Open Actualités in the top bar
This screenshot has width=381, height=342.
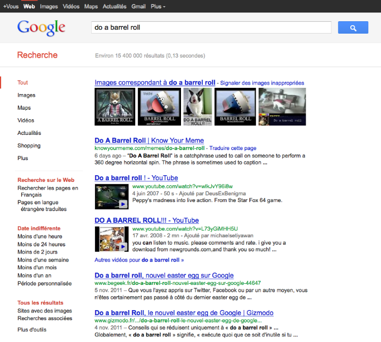[115, 7]
